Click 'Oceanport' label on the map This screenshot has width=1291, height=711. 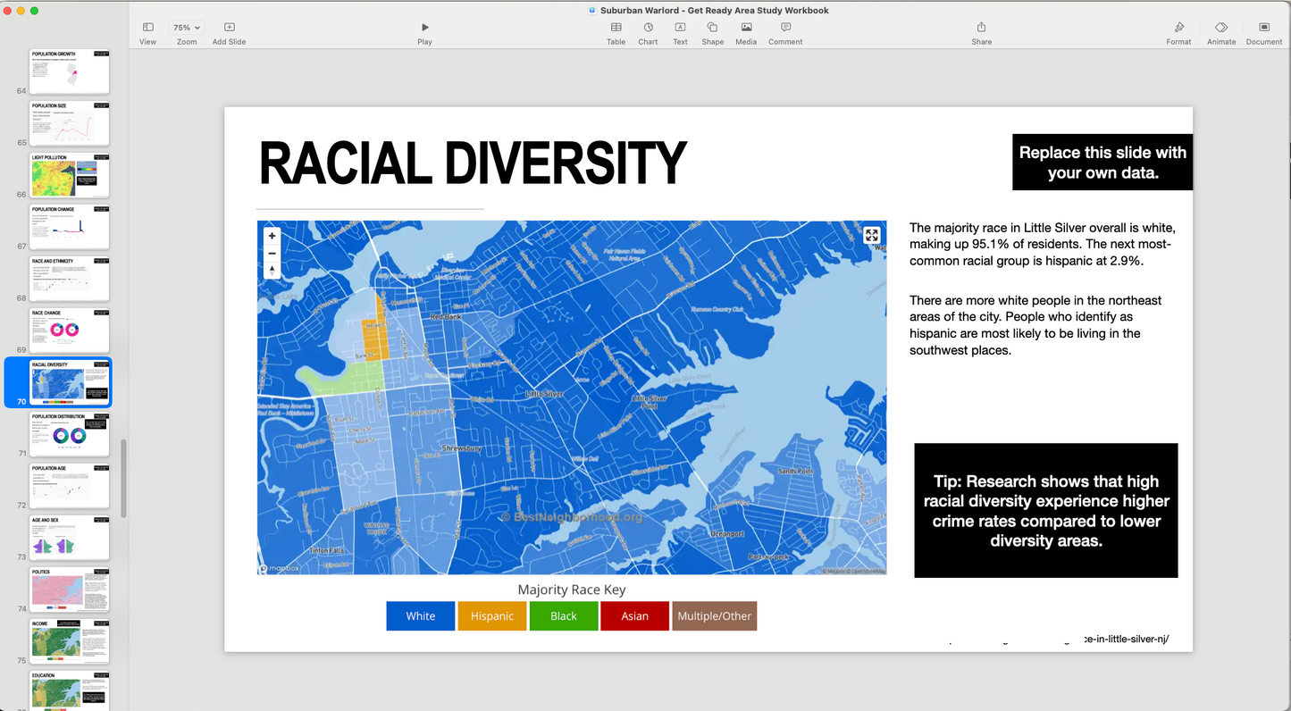tap(726, 534)
